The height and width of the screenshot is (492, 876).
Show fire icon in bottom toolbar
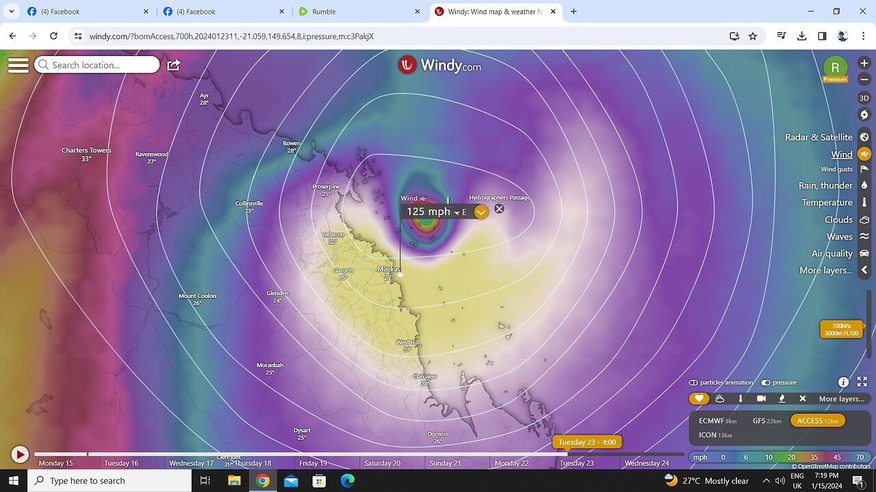pyautogui.click(x=782, y=399)
